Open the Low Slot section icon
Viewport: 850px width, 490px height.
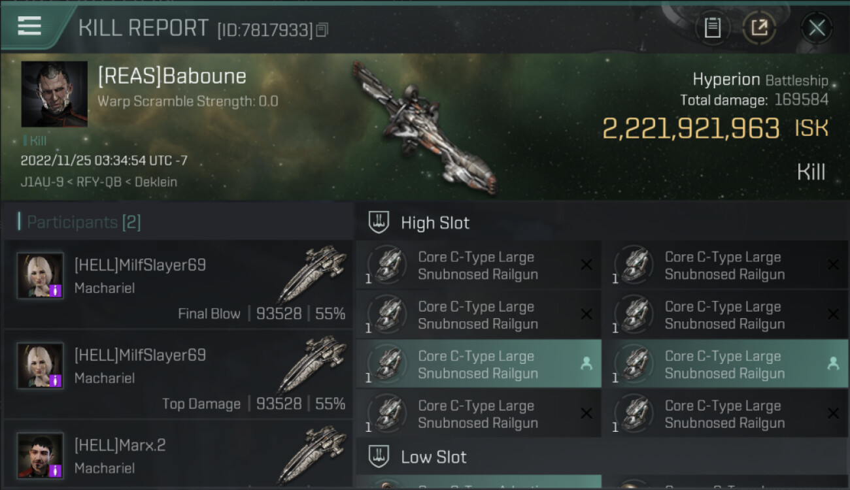click(379, 457)
